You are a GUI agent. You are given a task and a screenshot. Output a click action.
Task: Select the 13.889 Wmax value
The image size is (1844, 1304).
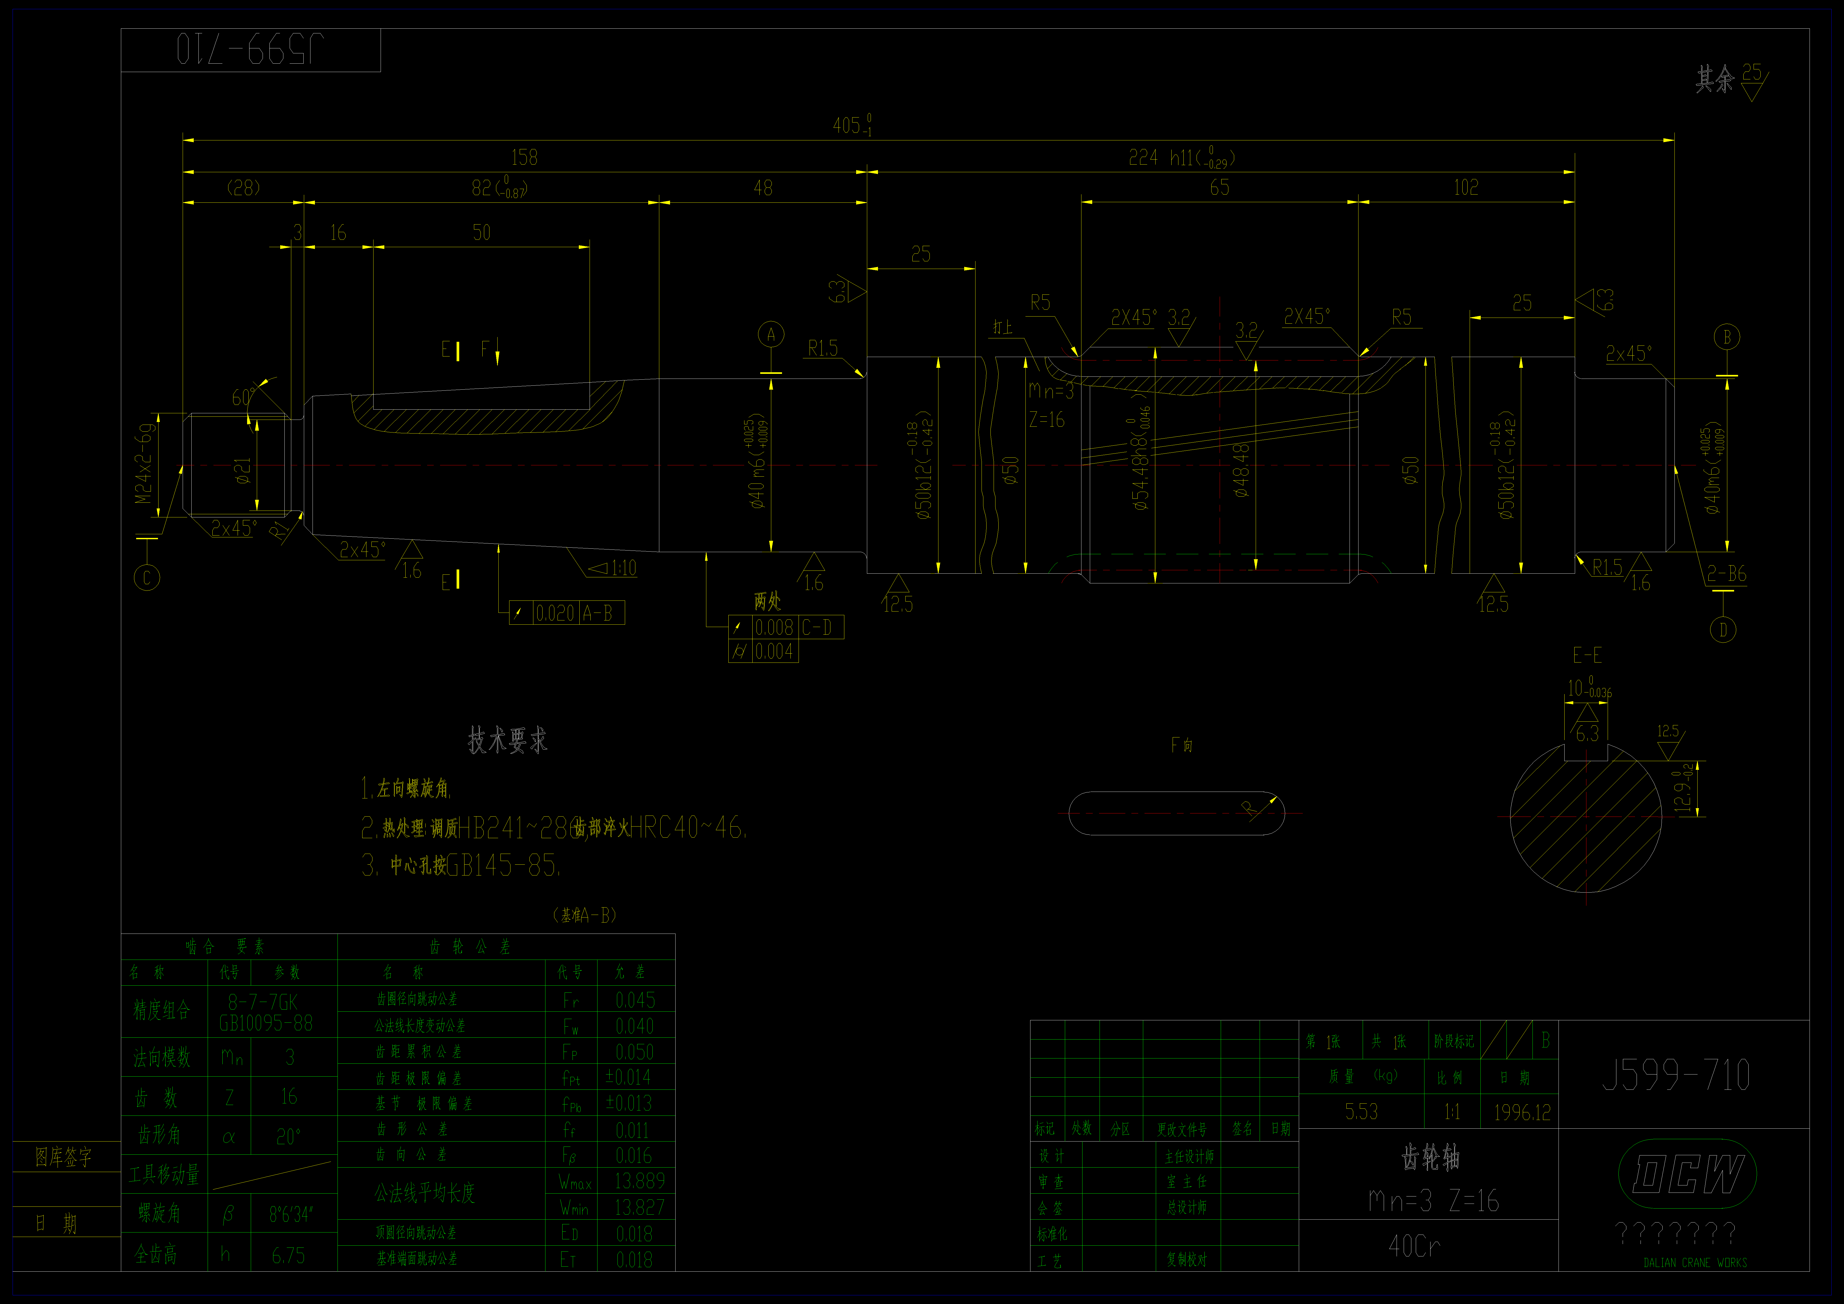pos(640,1181)
